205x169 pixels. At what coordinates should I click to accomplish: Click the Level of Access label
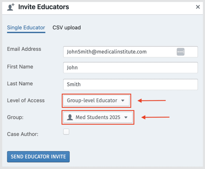[x=26, y=101]
